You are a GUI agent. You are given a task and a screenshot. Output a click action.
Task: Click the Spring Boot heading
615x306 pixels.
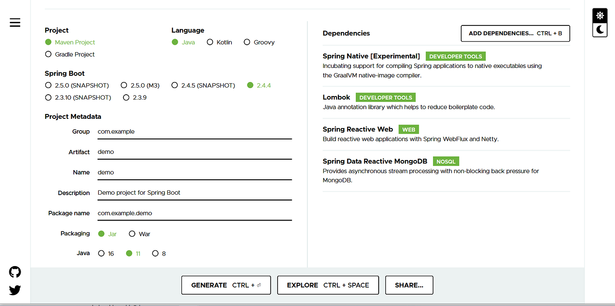tap(65, 74)
